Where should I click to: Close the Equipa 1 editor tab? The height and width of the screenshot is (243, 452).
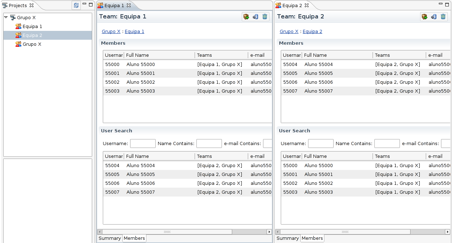click(x=129, y=5)
